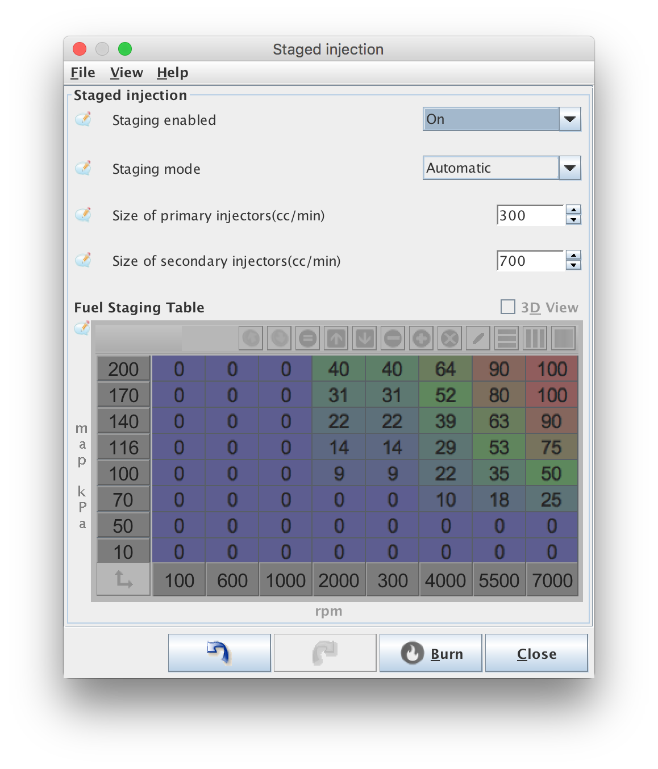Click the greyed redo arrow button
Image resolution: width=658 pixels, height=769 pixels.
(x=325, y=653)
